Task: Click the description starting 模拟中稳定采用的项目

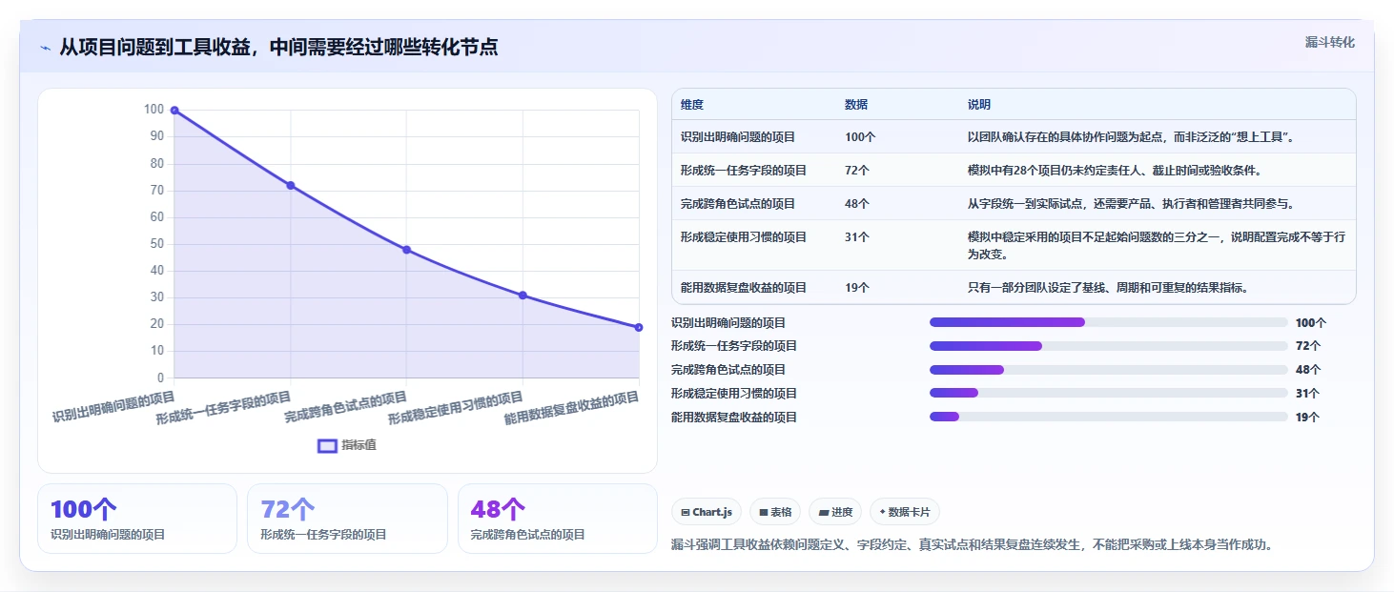Action: click(x=1156, y=246)
